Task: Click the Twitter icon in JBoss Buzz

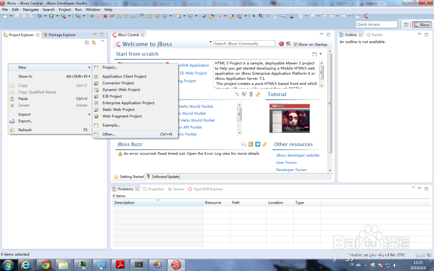Action: (258, 144)
